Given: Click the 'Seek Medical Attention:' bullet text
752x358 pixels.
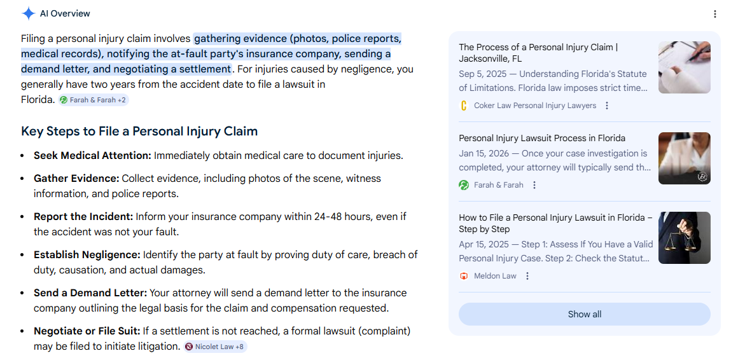Looking at the screenshot, I should [x=92, y=156].
